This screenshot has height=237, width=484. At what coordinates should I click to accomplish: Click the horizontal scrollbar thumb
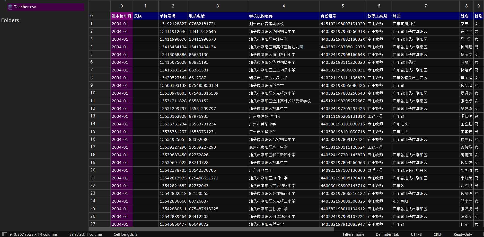tap(212, 229)
